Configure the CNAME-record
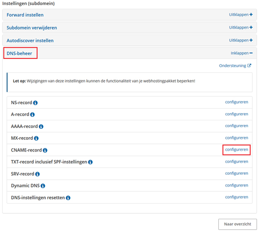The image size is (260, 231). tap(236, 149)
